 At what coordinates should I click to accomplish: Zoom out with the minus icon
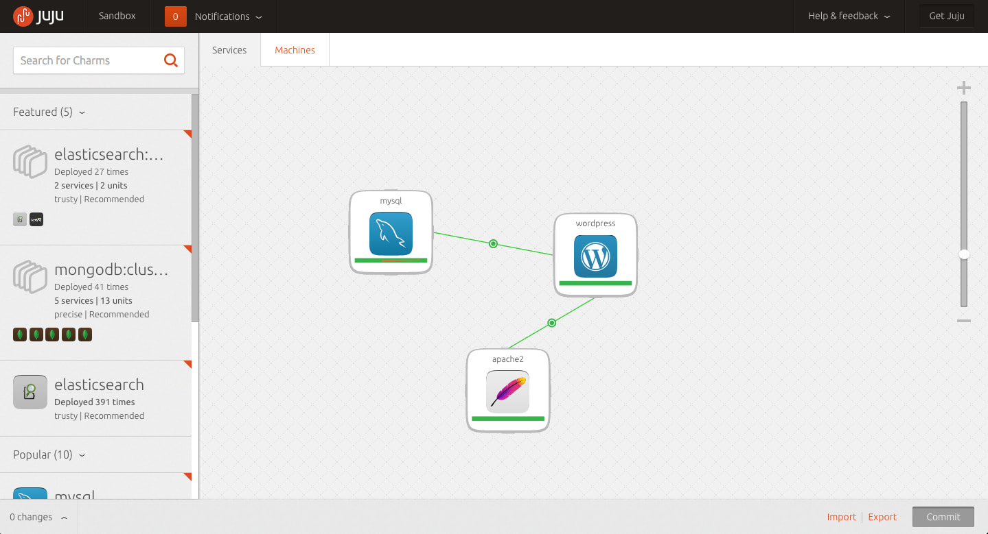964,321
